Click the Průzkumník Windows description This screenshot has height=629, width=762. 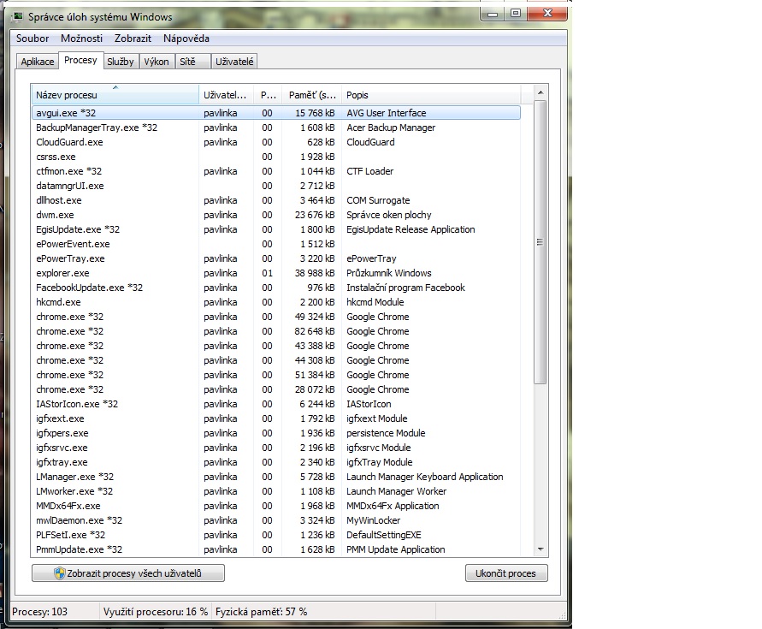pyautogui.click(x=389, y=273)
